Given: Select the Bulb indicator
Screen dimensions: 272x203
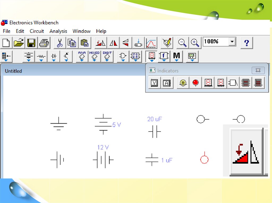Looking at the screenshot, I should [x=183, y=83].
